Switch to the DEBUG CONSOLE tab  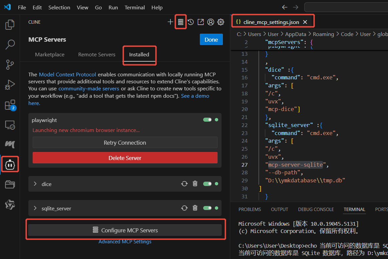316,209
